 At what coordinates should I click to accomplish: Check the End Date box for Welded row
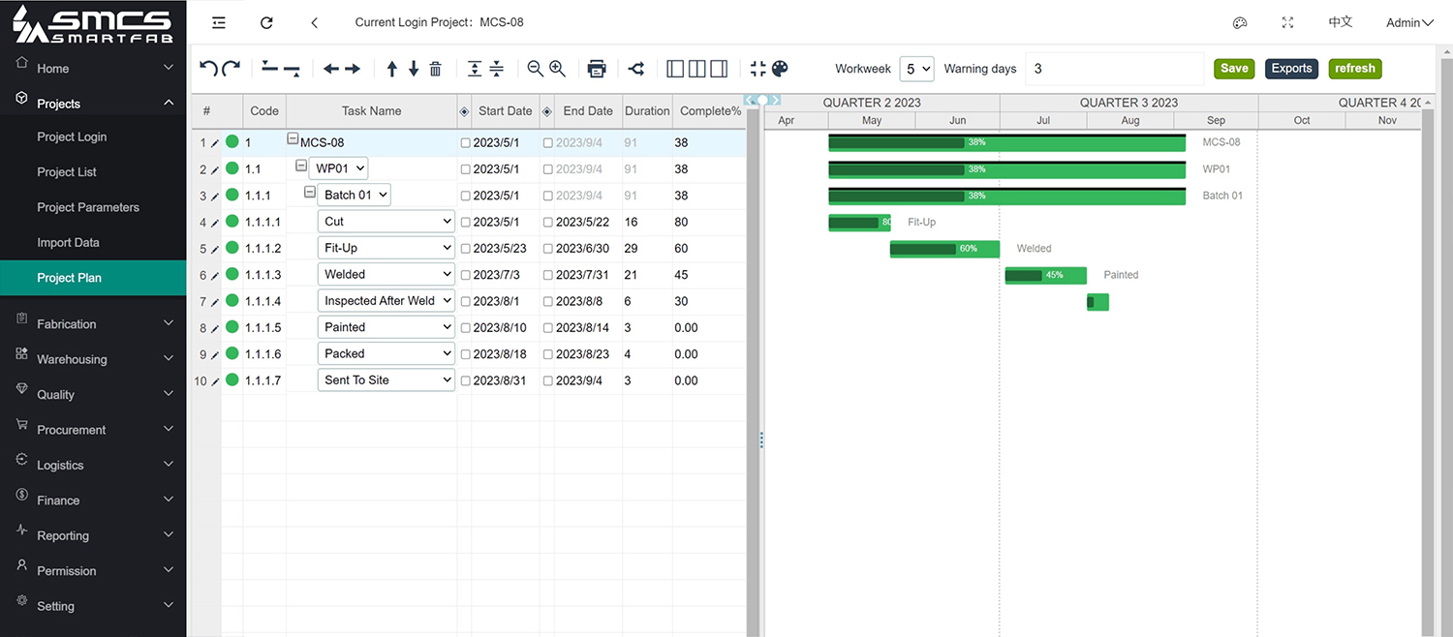click(548, 275)
